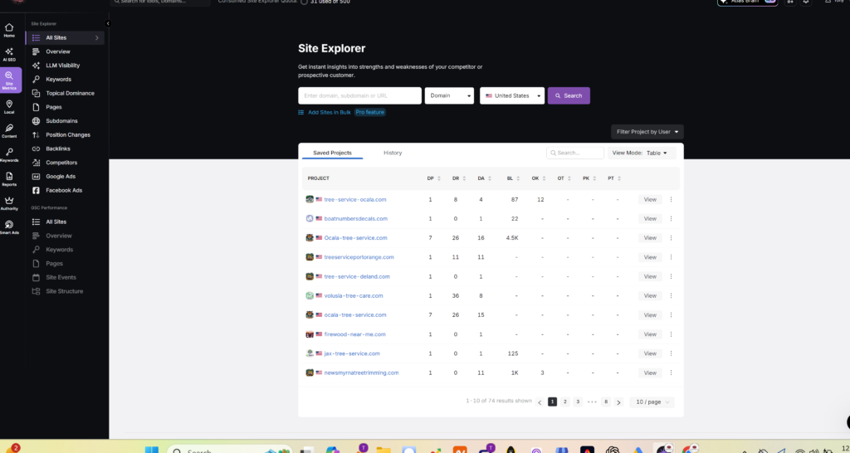The image size is (850, 453).
Task: Open tree-service-ocala.com project link
Action: point(355,199)
